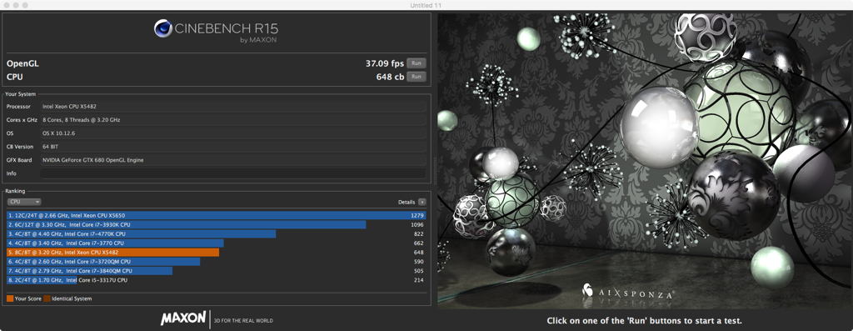
Task: Click the Cores x GHz value field
Action: [233, 120]
